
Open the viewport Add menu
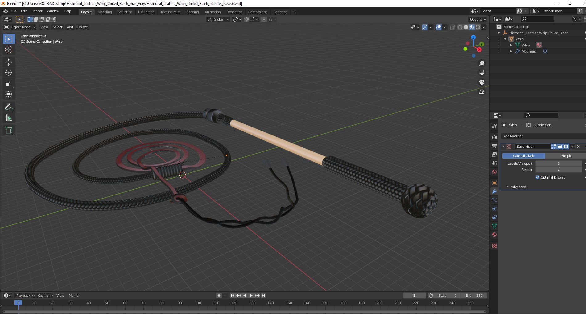[x=70, y=27]
